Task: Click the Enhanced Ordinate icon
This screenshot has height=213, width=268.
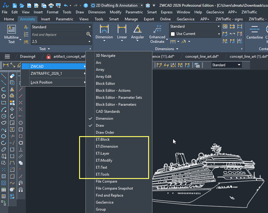Action: 157,29
